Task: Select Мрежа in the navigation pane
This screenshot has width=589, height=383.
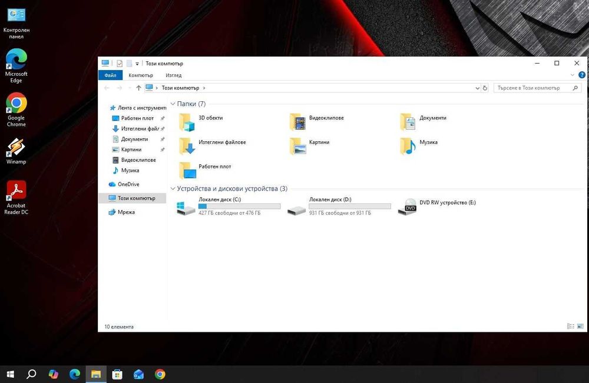Action: tap(122, 212)
